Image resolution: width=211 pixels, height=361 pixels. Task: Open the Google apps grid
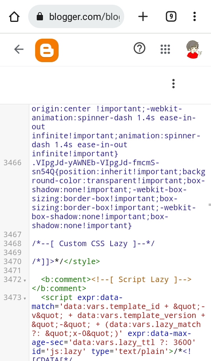(165, 49)
